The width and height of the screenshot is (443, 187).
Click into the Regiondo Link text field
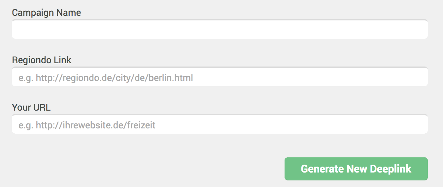tap(220, 77)
